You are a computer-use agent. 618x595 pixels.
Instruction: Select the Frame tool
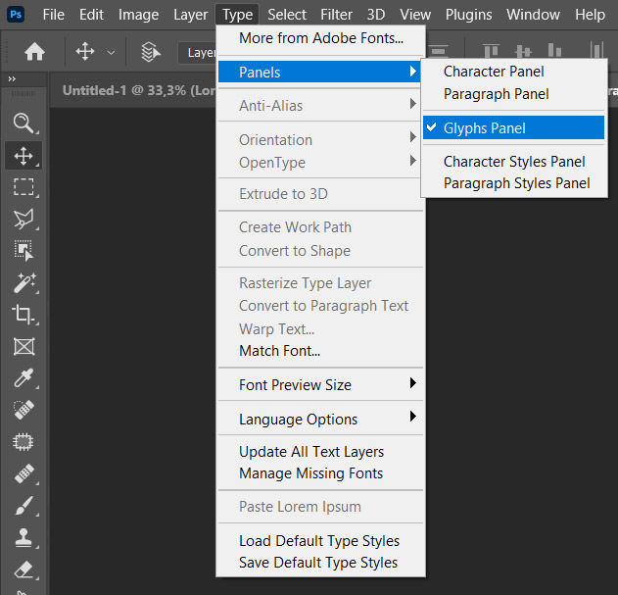click(24, 347)
